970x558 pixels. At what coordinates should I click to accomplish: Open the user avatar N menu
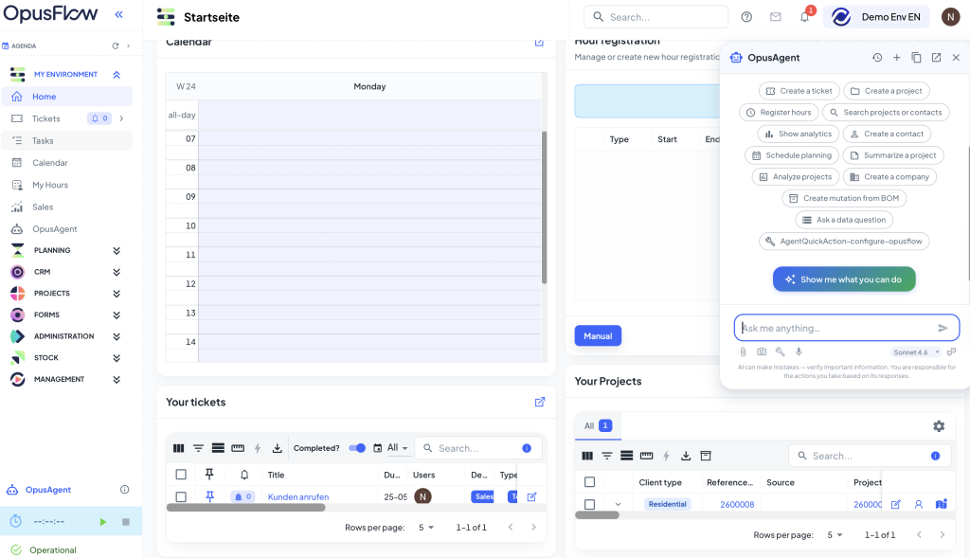(950, 17)
